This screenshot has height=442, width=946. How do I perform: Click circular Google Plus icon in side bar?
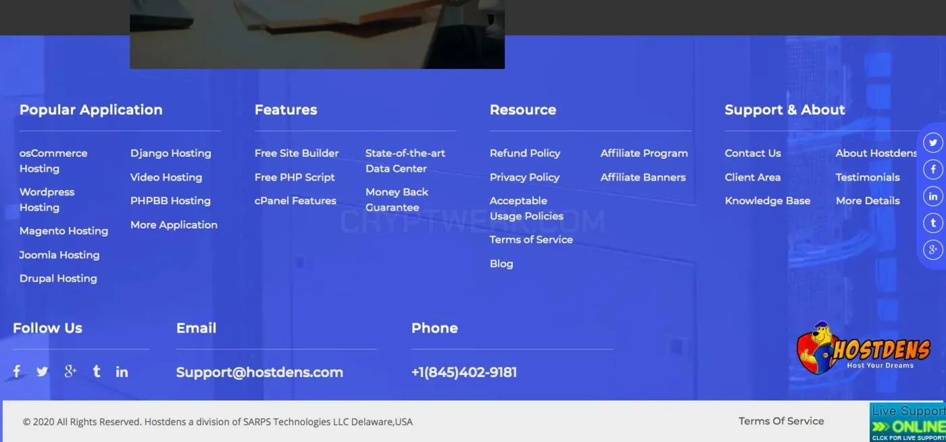click(933, 249)
